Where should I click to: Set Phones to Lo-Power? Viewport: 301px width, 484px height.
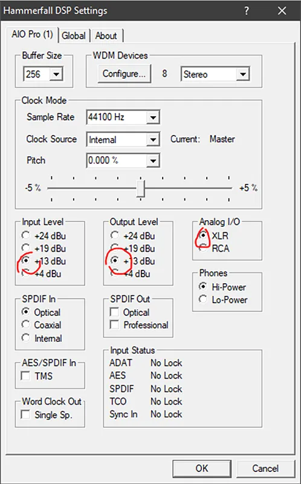tap(203, 299)
